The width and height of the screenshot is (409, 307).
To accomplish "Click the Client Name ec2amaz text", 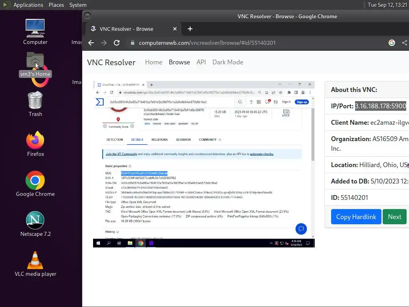I will [370, 122].
